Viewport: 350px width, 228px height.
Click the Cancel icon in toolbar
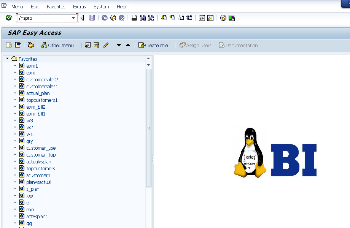[122, 18]
